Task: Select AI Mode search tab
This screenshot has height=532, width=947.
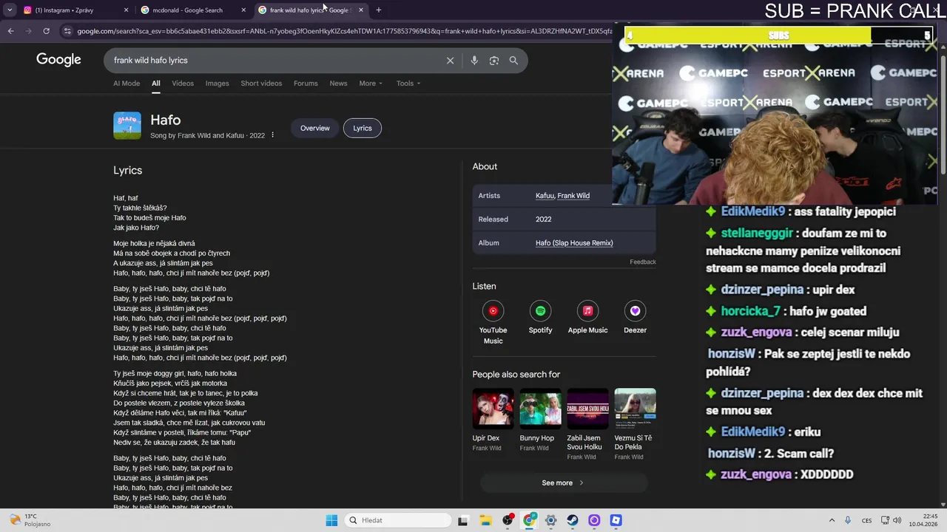Action: coord(127,83)
